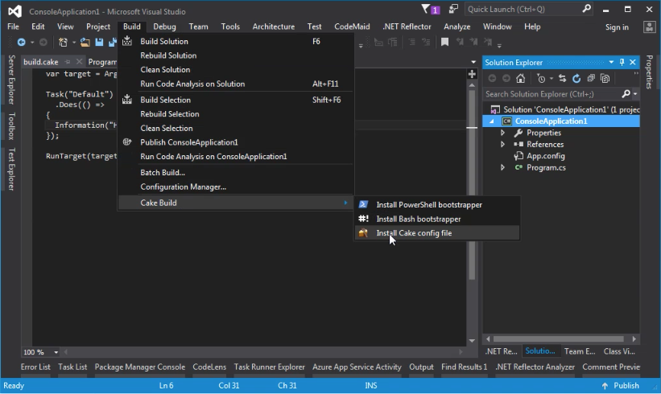Open Solution Explorer window options dropdown arrow
Viewport: 661px width, 394px height.
tap(611, 62)
